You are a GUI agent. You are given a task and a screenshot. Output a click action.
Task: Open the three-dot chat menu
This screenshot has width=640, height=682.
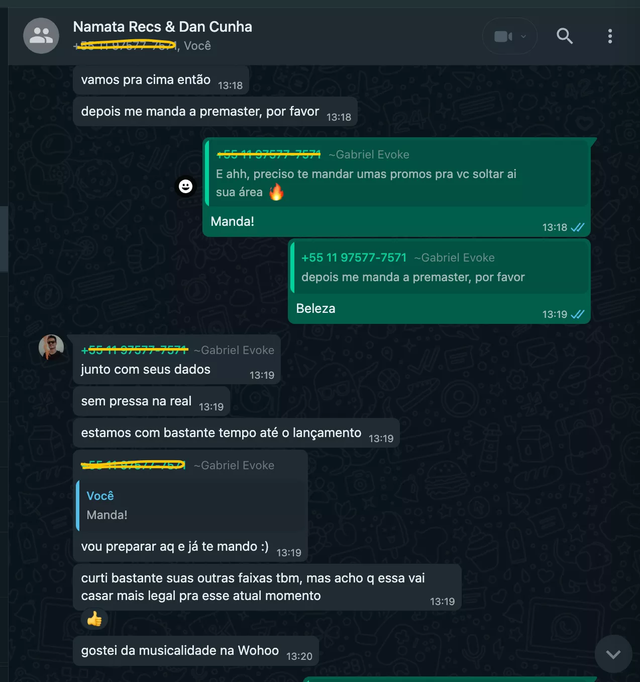pos(610,36)
